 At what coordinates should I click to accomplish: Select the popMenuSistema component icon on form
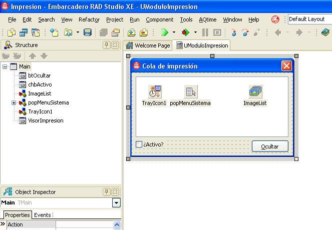click(x=190, y=91)
